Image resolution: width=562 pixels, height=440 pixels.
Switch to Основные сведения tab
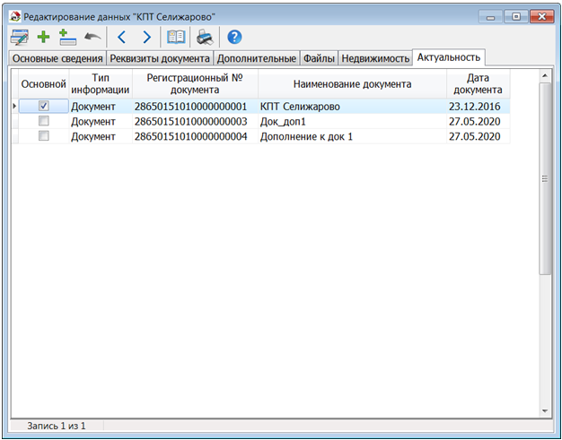57,58
